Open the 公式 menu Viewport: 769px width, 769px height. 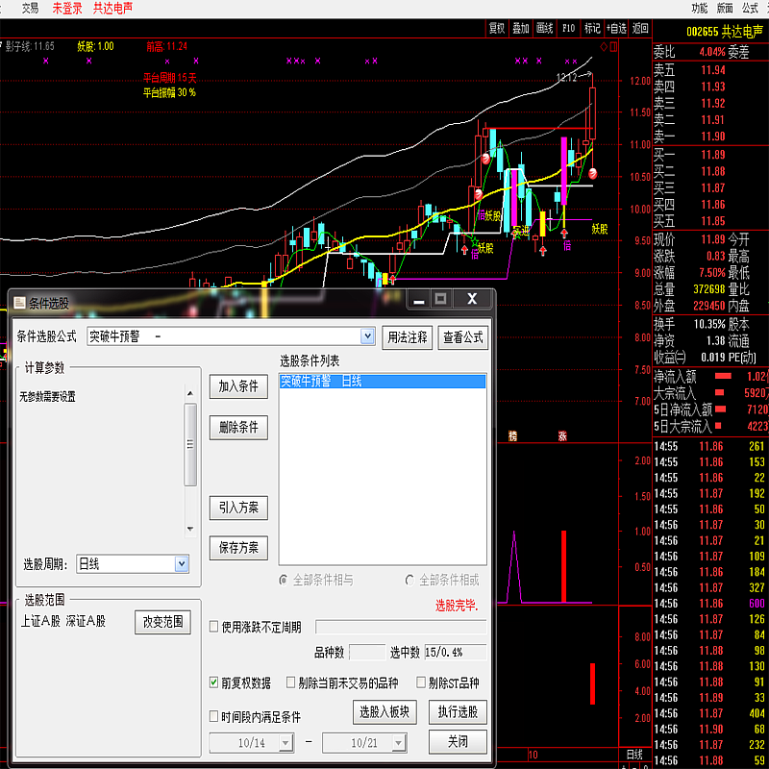[x=750, y=8]
